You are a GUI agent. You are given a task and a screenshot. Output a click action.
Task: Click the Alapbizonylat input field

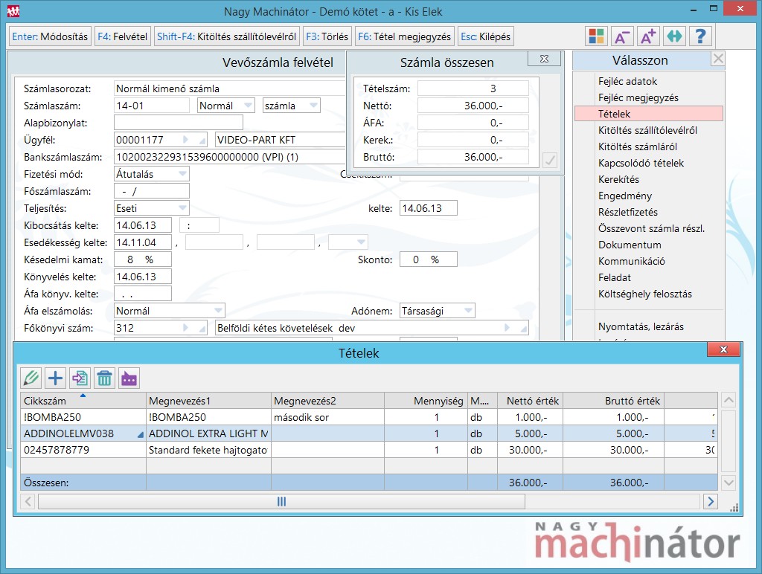click(179, 122)
